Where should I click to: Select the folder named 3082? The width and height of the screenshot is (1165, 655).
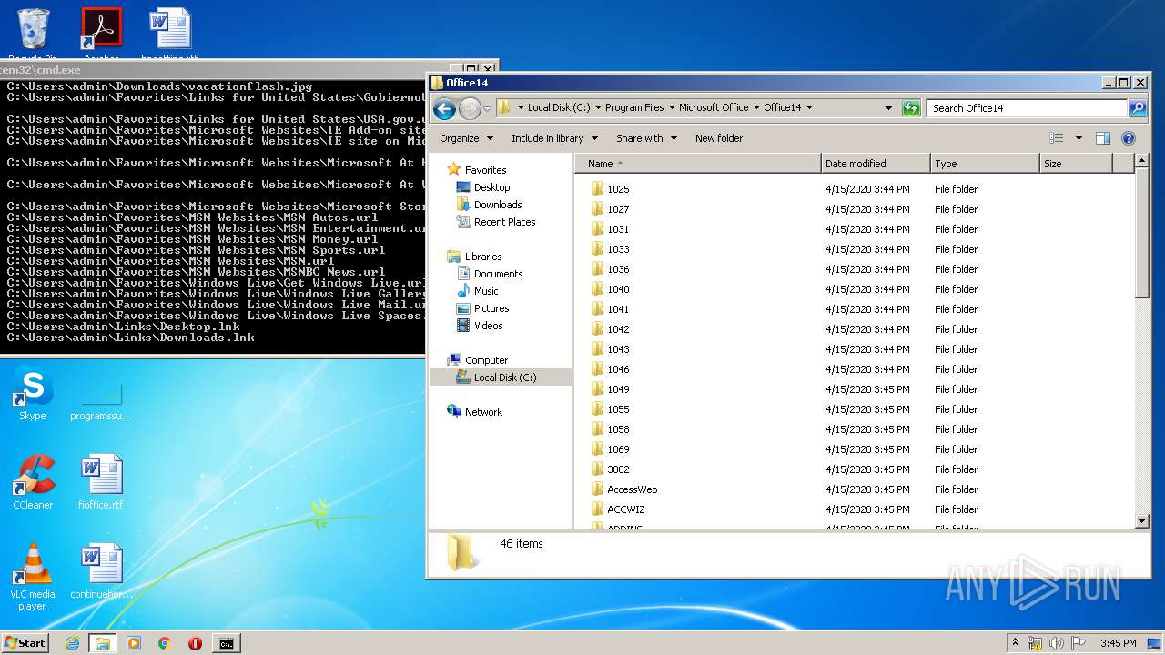pos(618,469)
